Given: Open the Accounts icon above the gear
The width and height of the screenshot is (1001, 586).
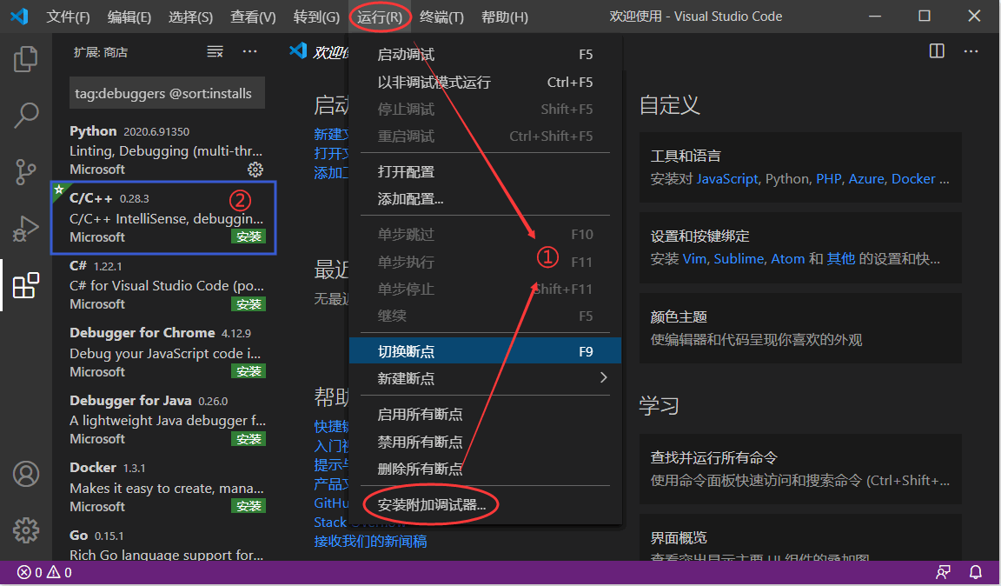Looking at the screenshot, I should pos(25,474).
